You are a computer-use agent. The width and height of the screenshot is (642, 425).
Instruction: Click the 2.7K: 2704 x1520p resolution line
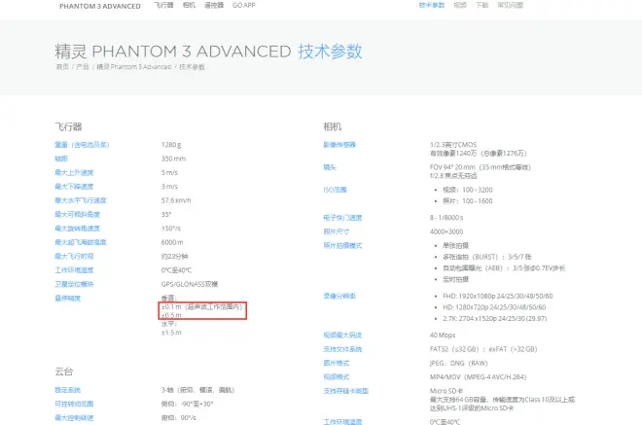[494, 318]
